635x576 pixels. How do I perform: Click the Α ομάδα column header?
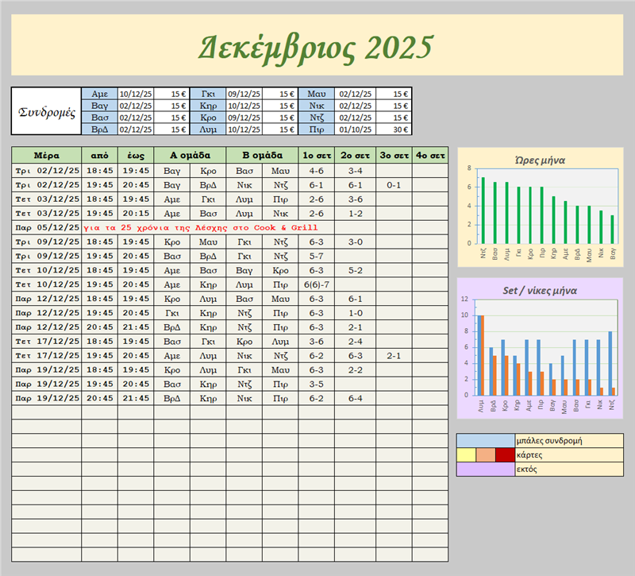click(190, 155)
